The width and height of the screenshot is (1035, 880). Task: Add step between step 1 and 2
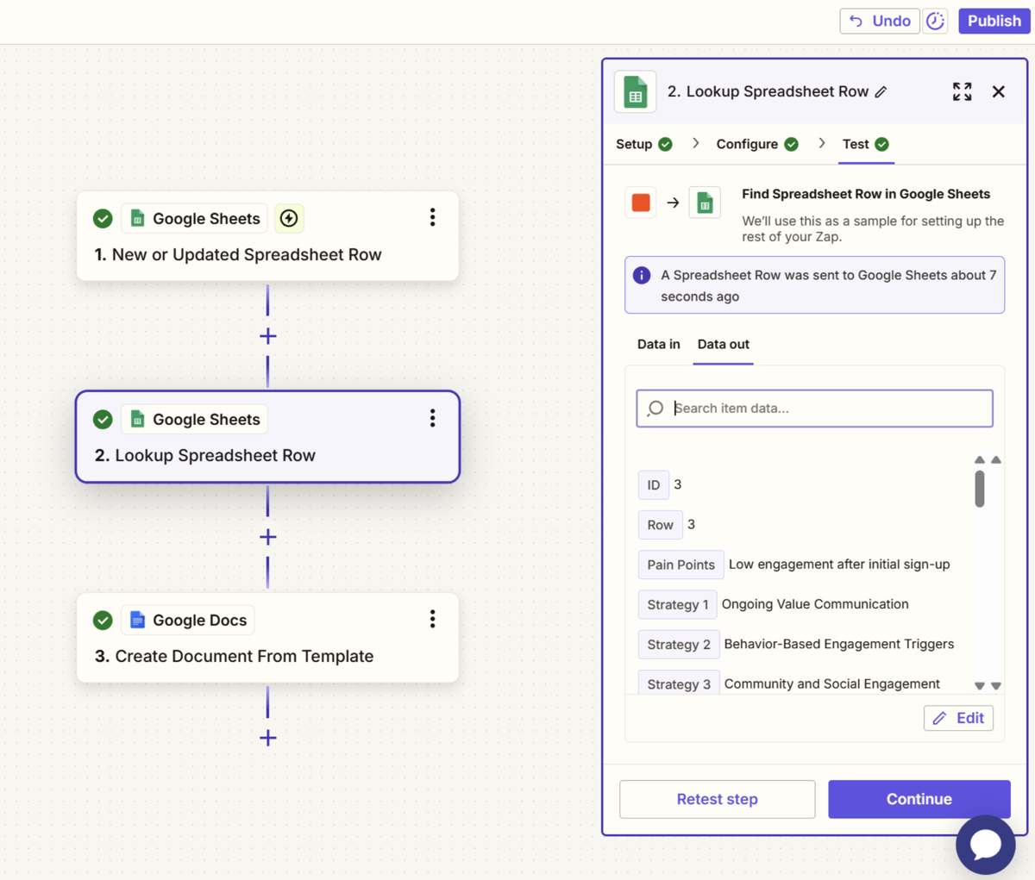tap(268, 336)
